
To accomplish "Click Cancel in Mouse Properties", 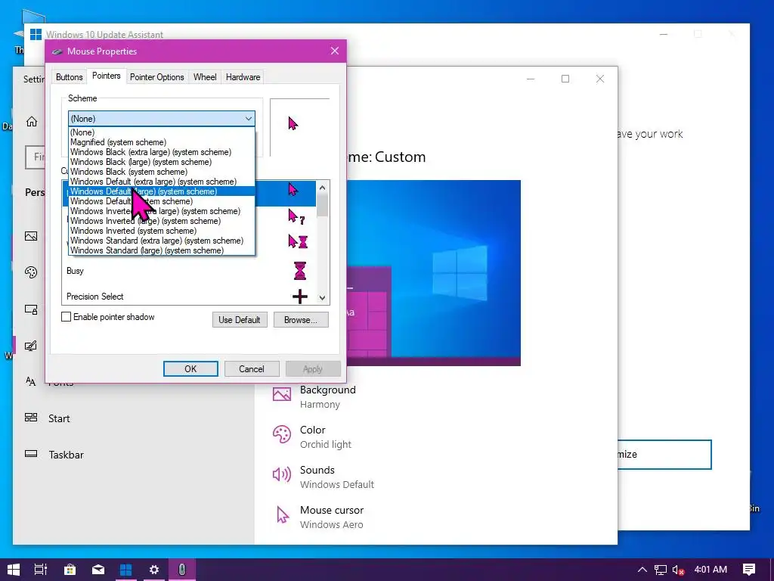I will pos(252,368).
